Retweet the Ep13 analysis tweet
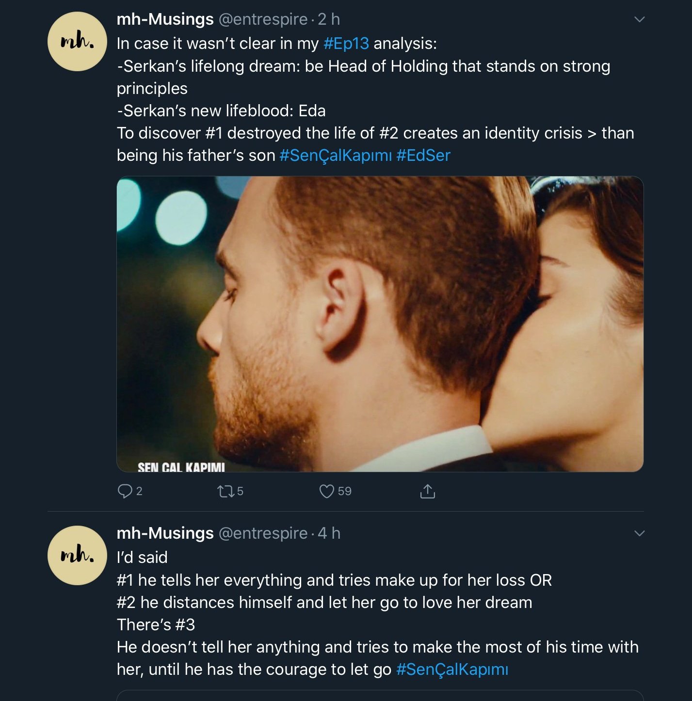The image size is (692, 701). click(x=225, y=491)
